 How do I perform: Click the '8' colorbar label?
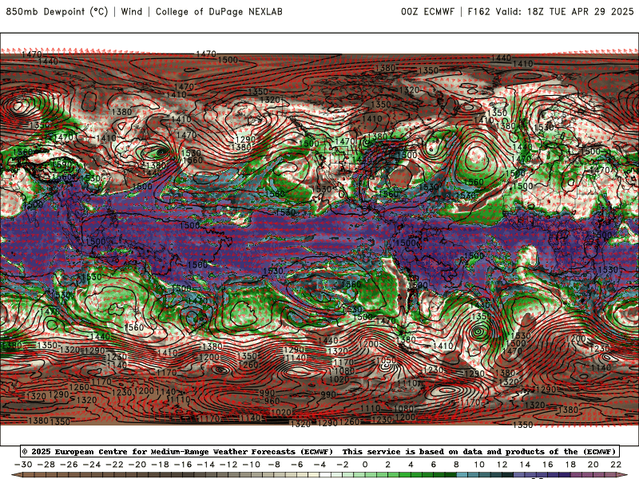tap(456, 465)
